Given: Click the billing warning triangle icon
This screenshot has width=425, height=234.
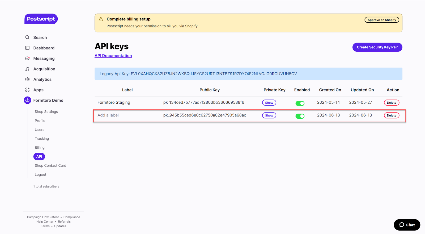Looking at the screenshot, I should click(101, 19).
